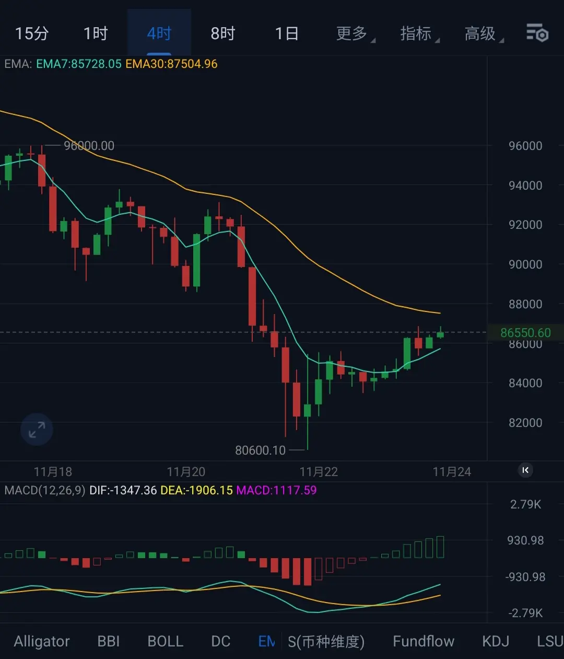Image resolution: width=564 pixels, height=659 pixels.
Task: Click the 11月22 date label
Action: [x=319, y=472]
